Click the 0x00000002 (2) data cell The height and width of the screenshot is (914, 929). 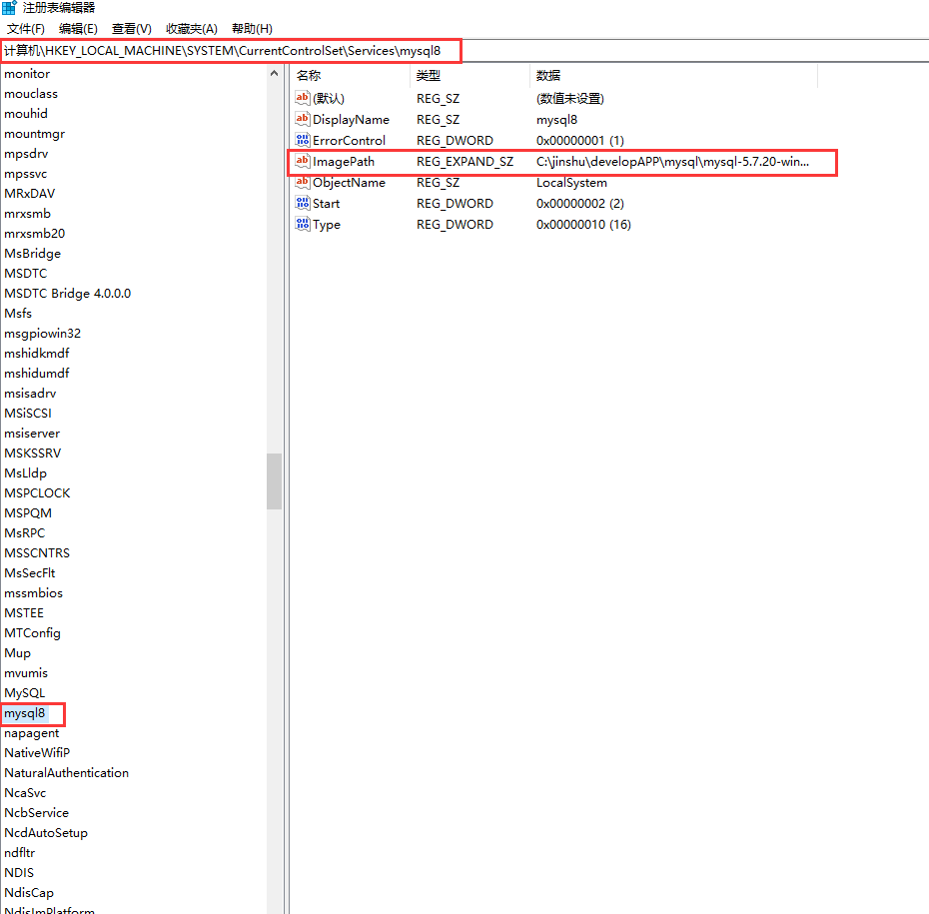(x=580, y=204)
